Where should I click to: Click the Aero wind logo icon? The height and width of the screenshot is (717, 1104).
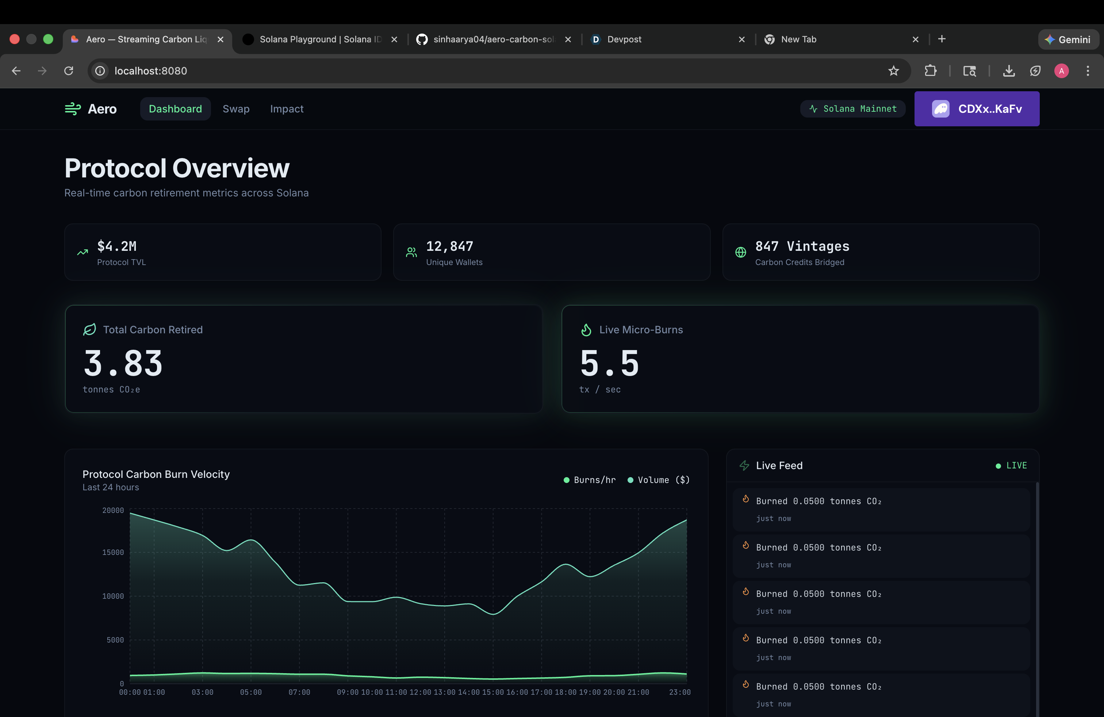pyautogui.click(x=72, y=108)
